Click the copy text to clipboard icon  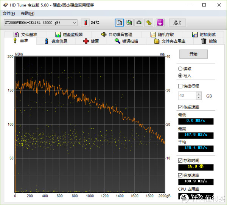(x=119, y=23)
